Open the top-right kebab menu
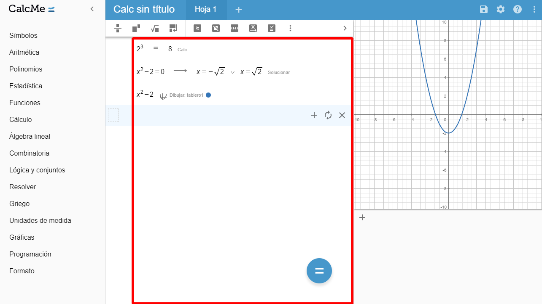Screen dimensions: 542x304 pyautogui.click(x=534, y=9)
